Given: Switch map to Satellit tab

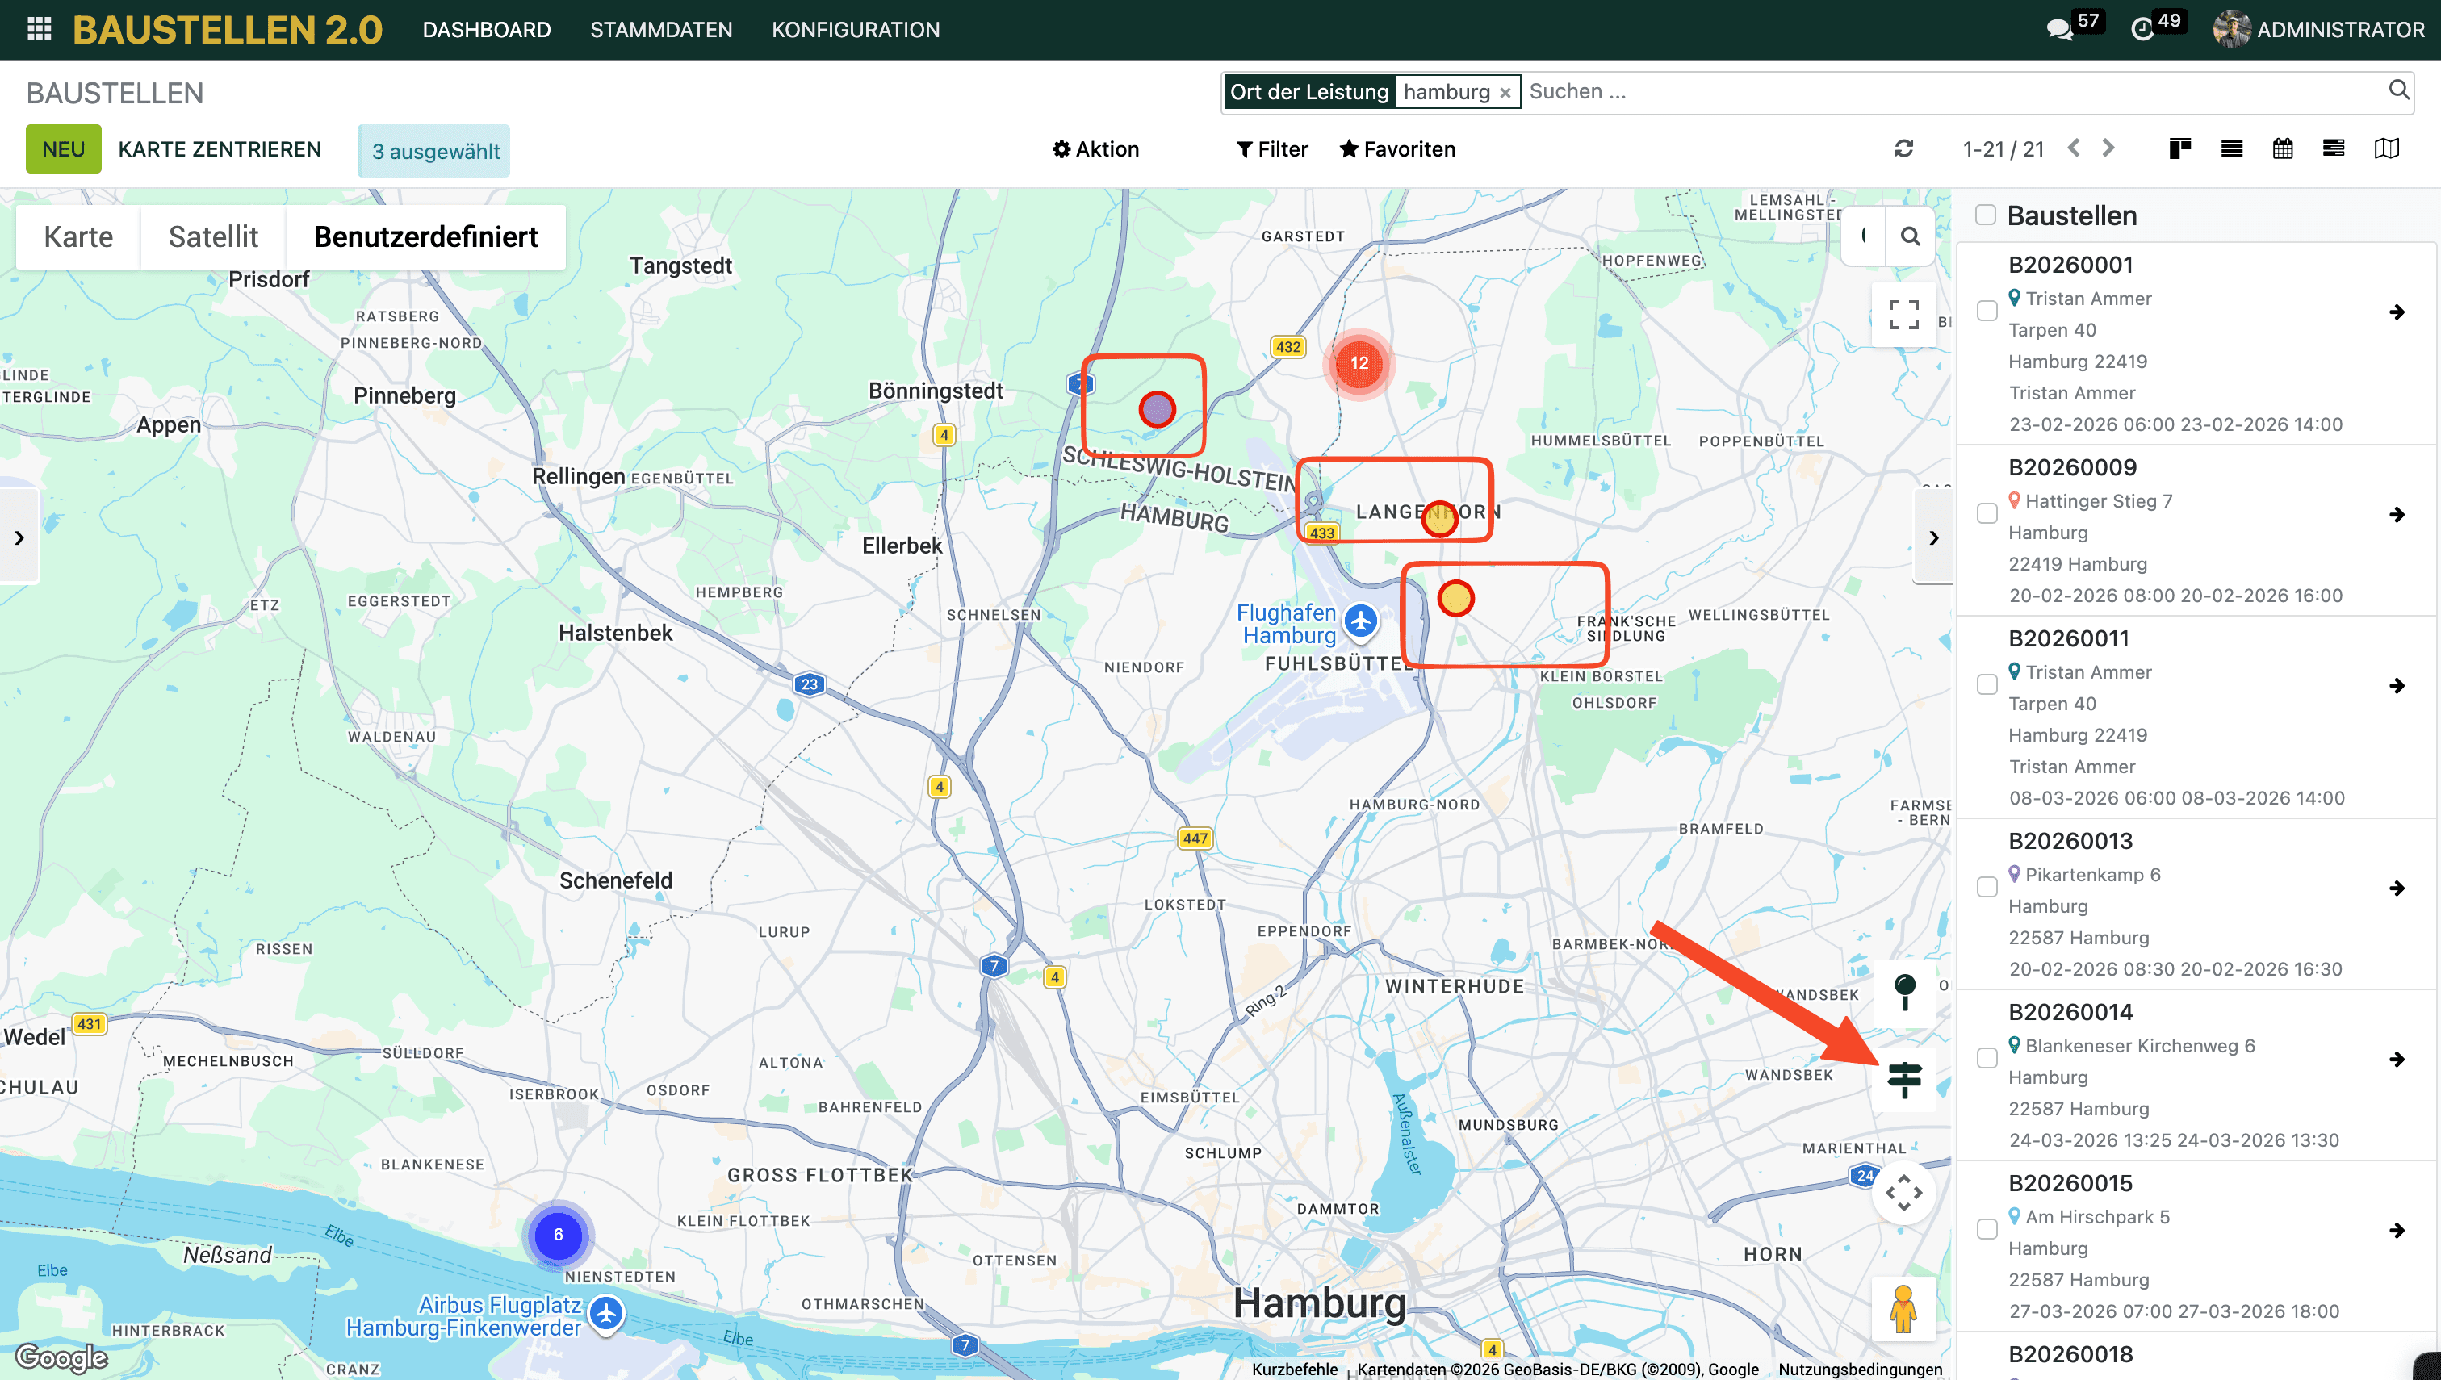Looking at the screenshot, I should point(212,237).
